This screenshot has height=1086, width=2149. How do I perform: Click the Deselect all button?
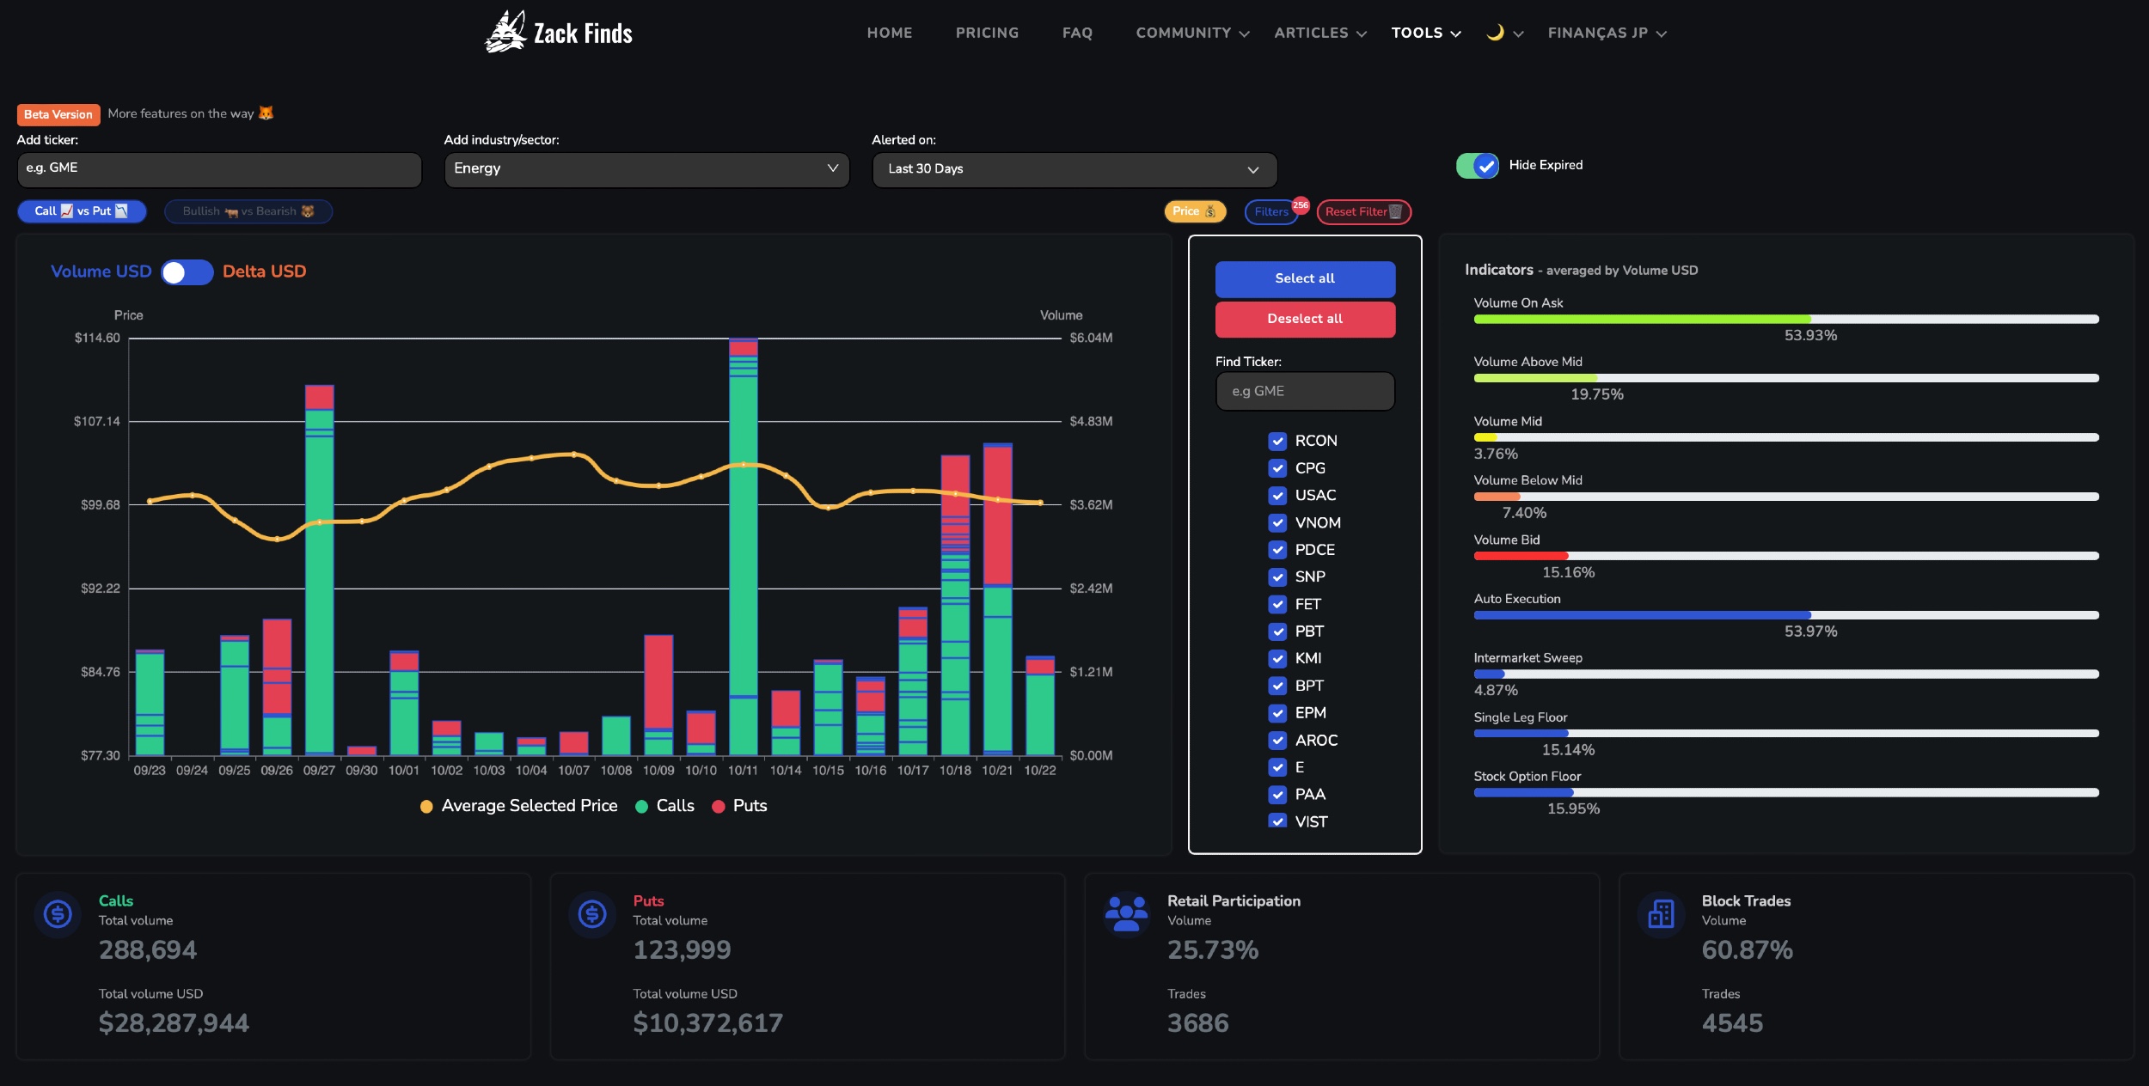(1305, 319)
